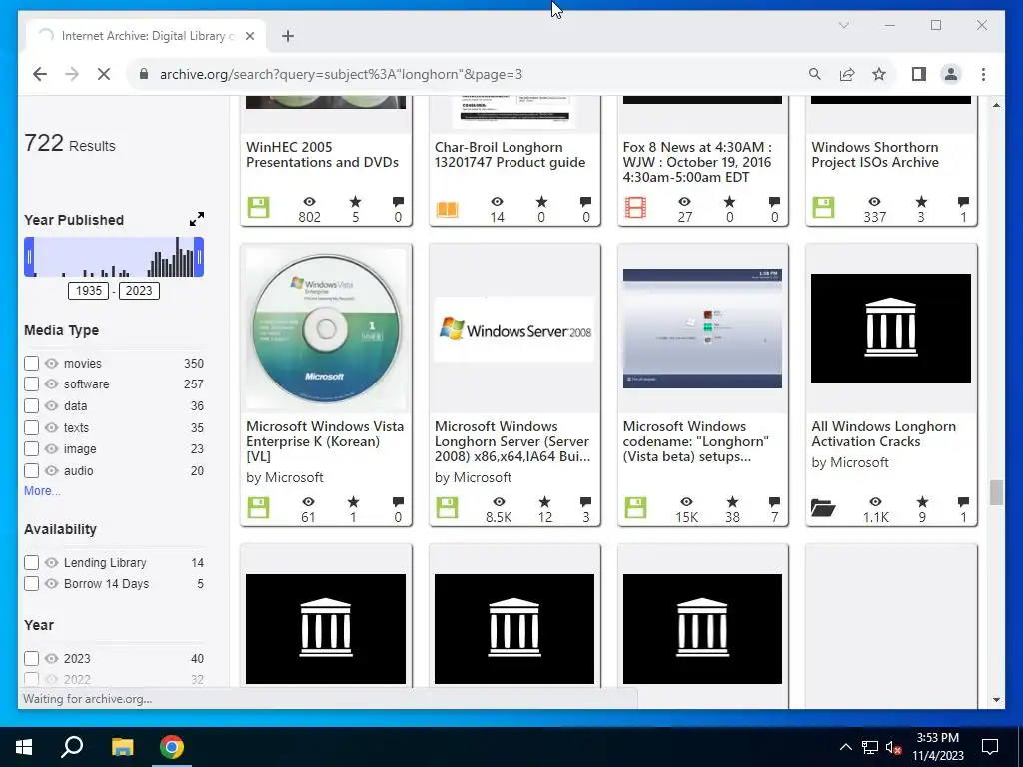Click the software icon on Vista Enterprise K card
The image size is (1023, 767).
click(x=259, y=507)
